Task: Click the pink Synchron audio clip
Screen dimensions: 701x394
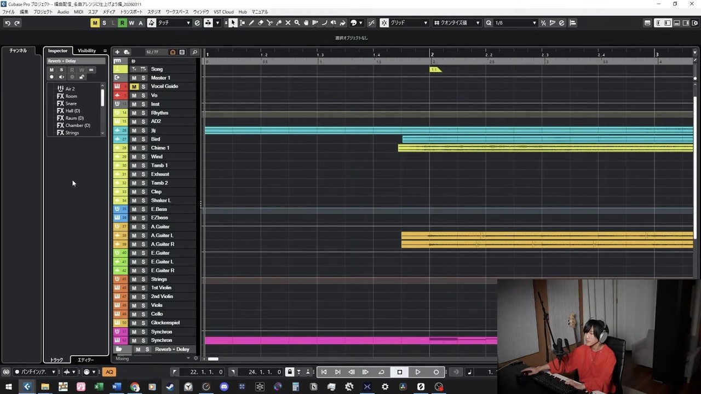Action: pyautogui.click(x=350, y=340)
